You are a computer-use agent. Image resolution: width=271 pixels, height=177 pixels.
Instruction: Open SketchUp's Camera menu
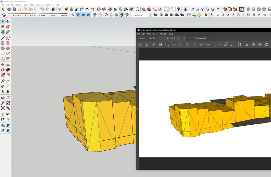[19, 5]
